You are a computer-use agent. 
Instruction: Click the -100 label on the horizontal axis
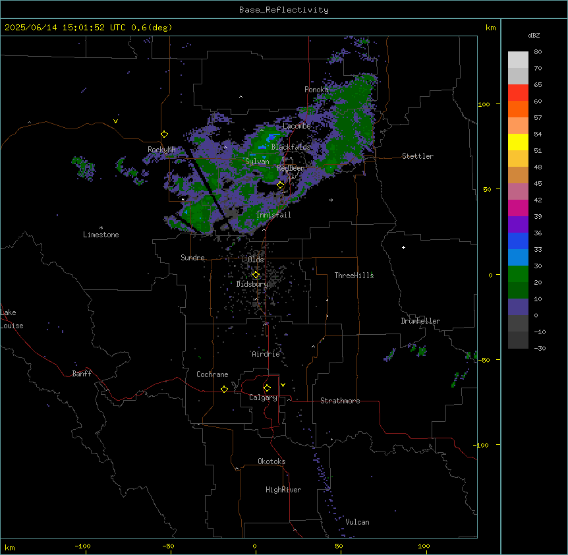82,546
